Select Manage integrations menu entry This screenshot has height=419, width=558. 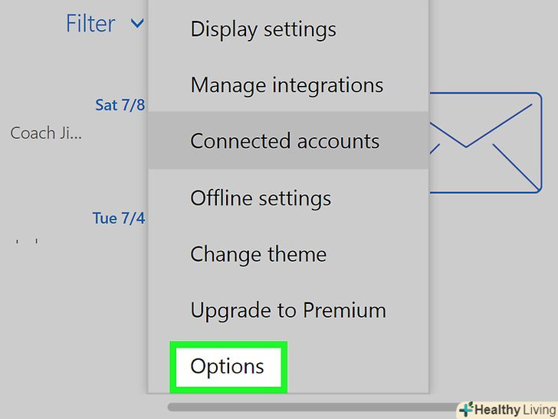[x=287, y=85]
